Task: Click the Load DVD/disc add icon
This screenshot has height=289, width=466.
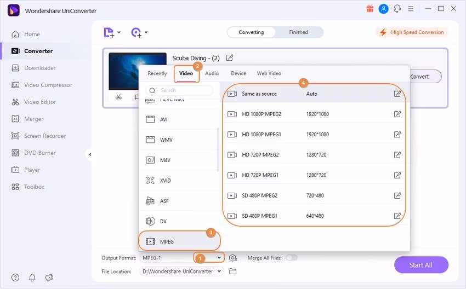Action: coord(136,32)
